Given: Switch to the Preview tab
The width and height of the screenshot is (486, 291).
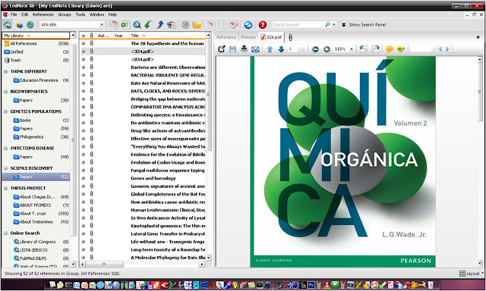Looking at the screenshot, I should point(248,37).
